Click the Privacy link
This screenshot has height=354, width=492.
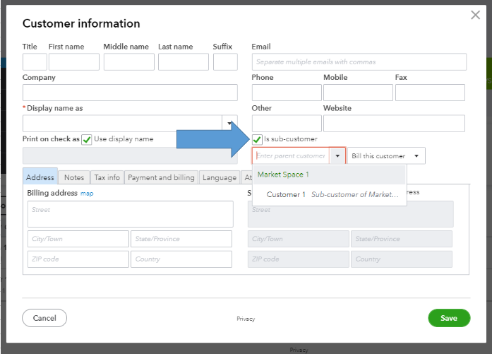tap(246, 319)
